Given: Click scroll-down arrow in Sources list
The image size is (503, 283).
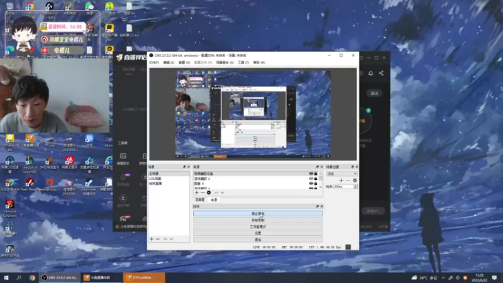Looking at the screenshot, I should pyautogui.click(x=321, y=187).
